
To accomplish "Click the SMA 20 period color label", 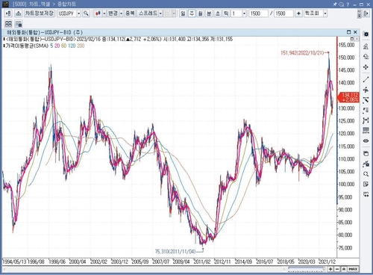I will 57,46.
